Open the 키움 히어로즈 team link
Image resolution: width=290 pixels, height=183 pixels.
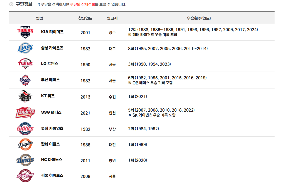52,175
